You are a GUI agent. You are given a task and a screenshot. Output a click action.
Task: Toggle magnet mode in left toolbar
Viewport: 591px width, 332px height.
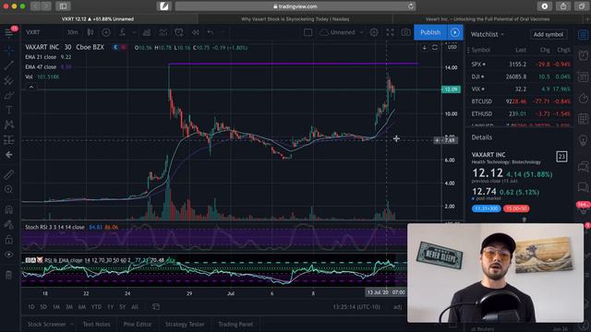(x=8, y=209)
